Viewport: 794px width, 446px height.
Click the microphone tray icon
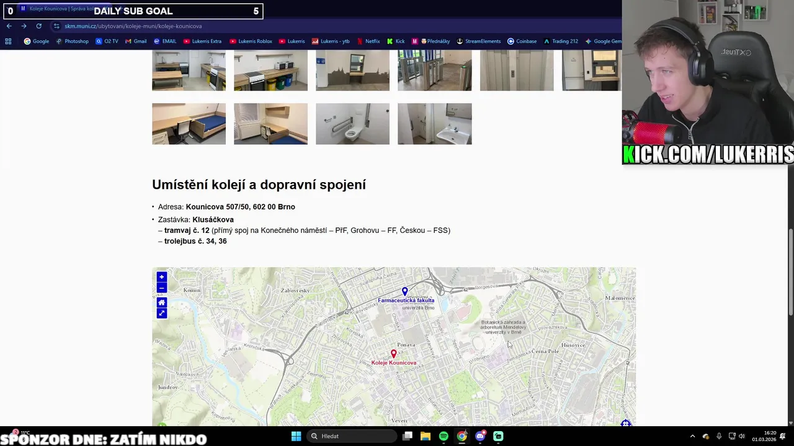pyautogui.click(x=719, y=436)
